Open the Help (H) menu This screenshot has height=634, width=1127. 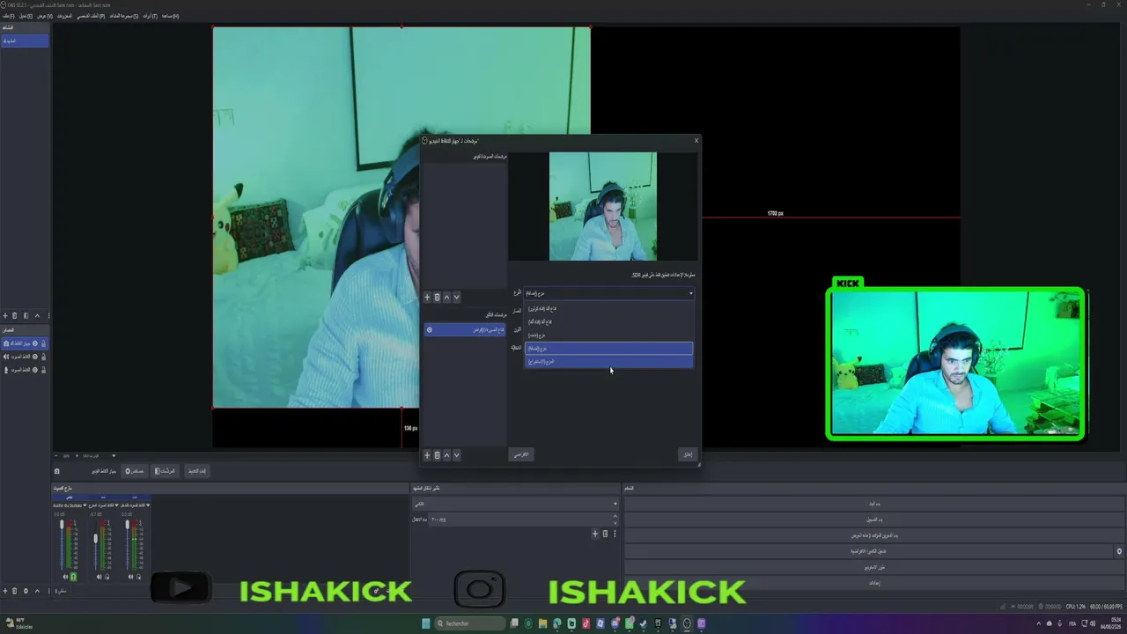[x=170, y=16]
